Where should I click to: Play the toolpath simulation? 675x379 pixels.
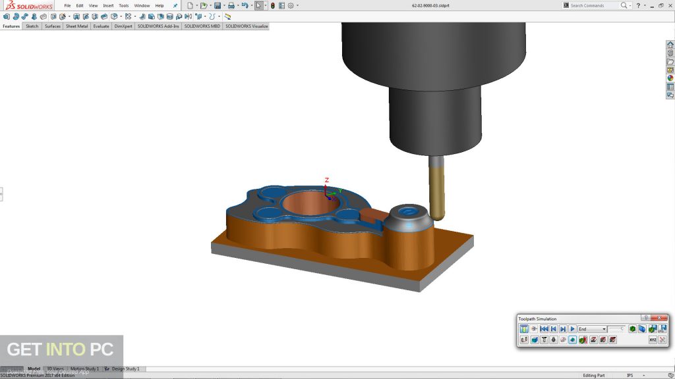click(573, 329)
